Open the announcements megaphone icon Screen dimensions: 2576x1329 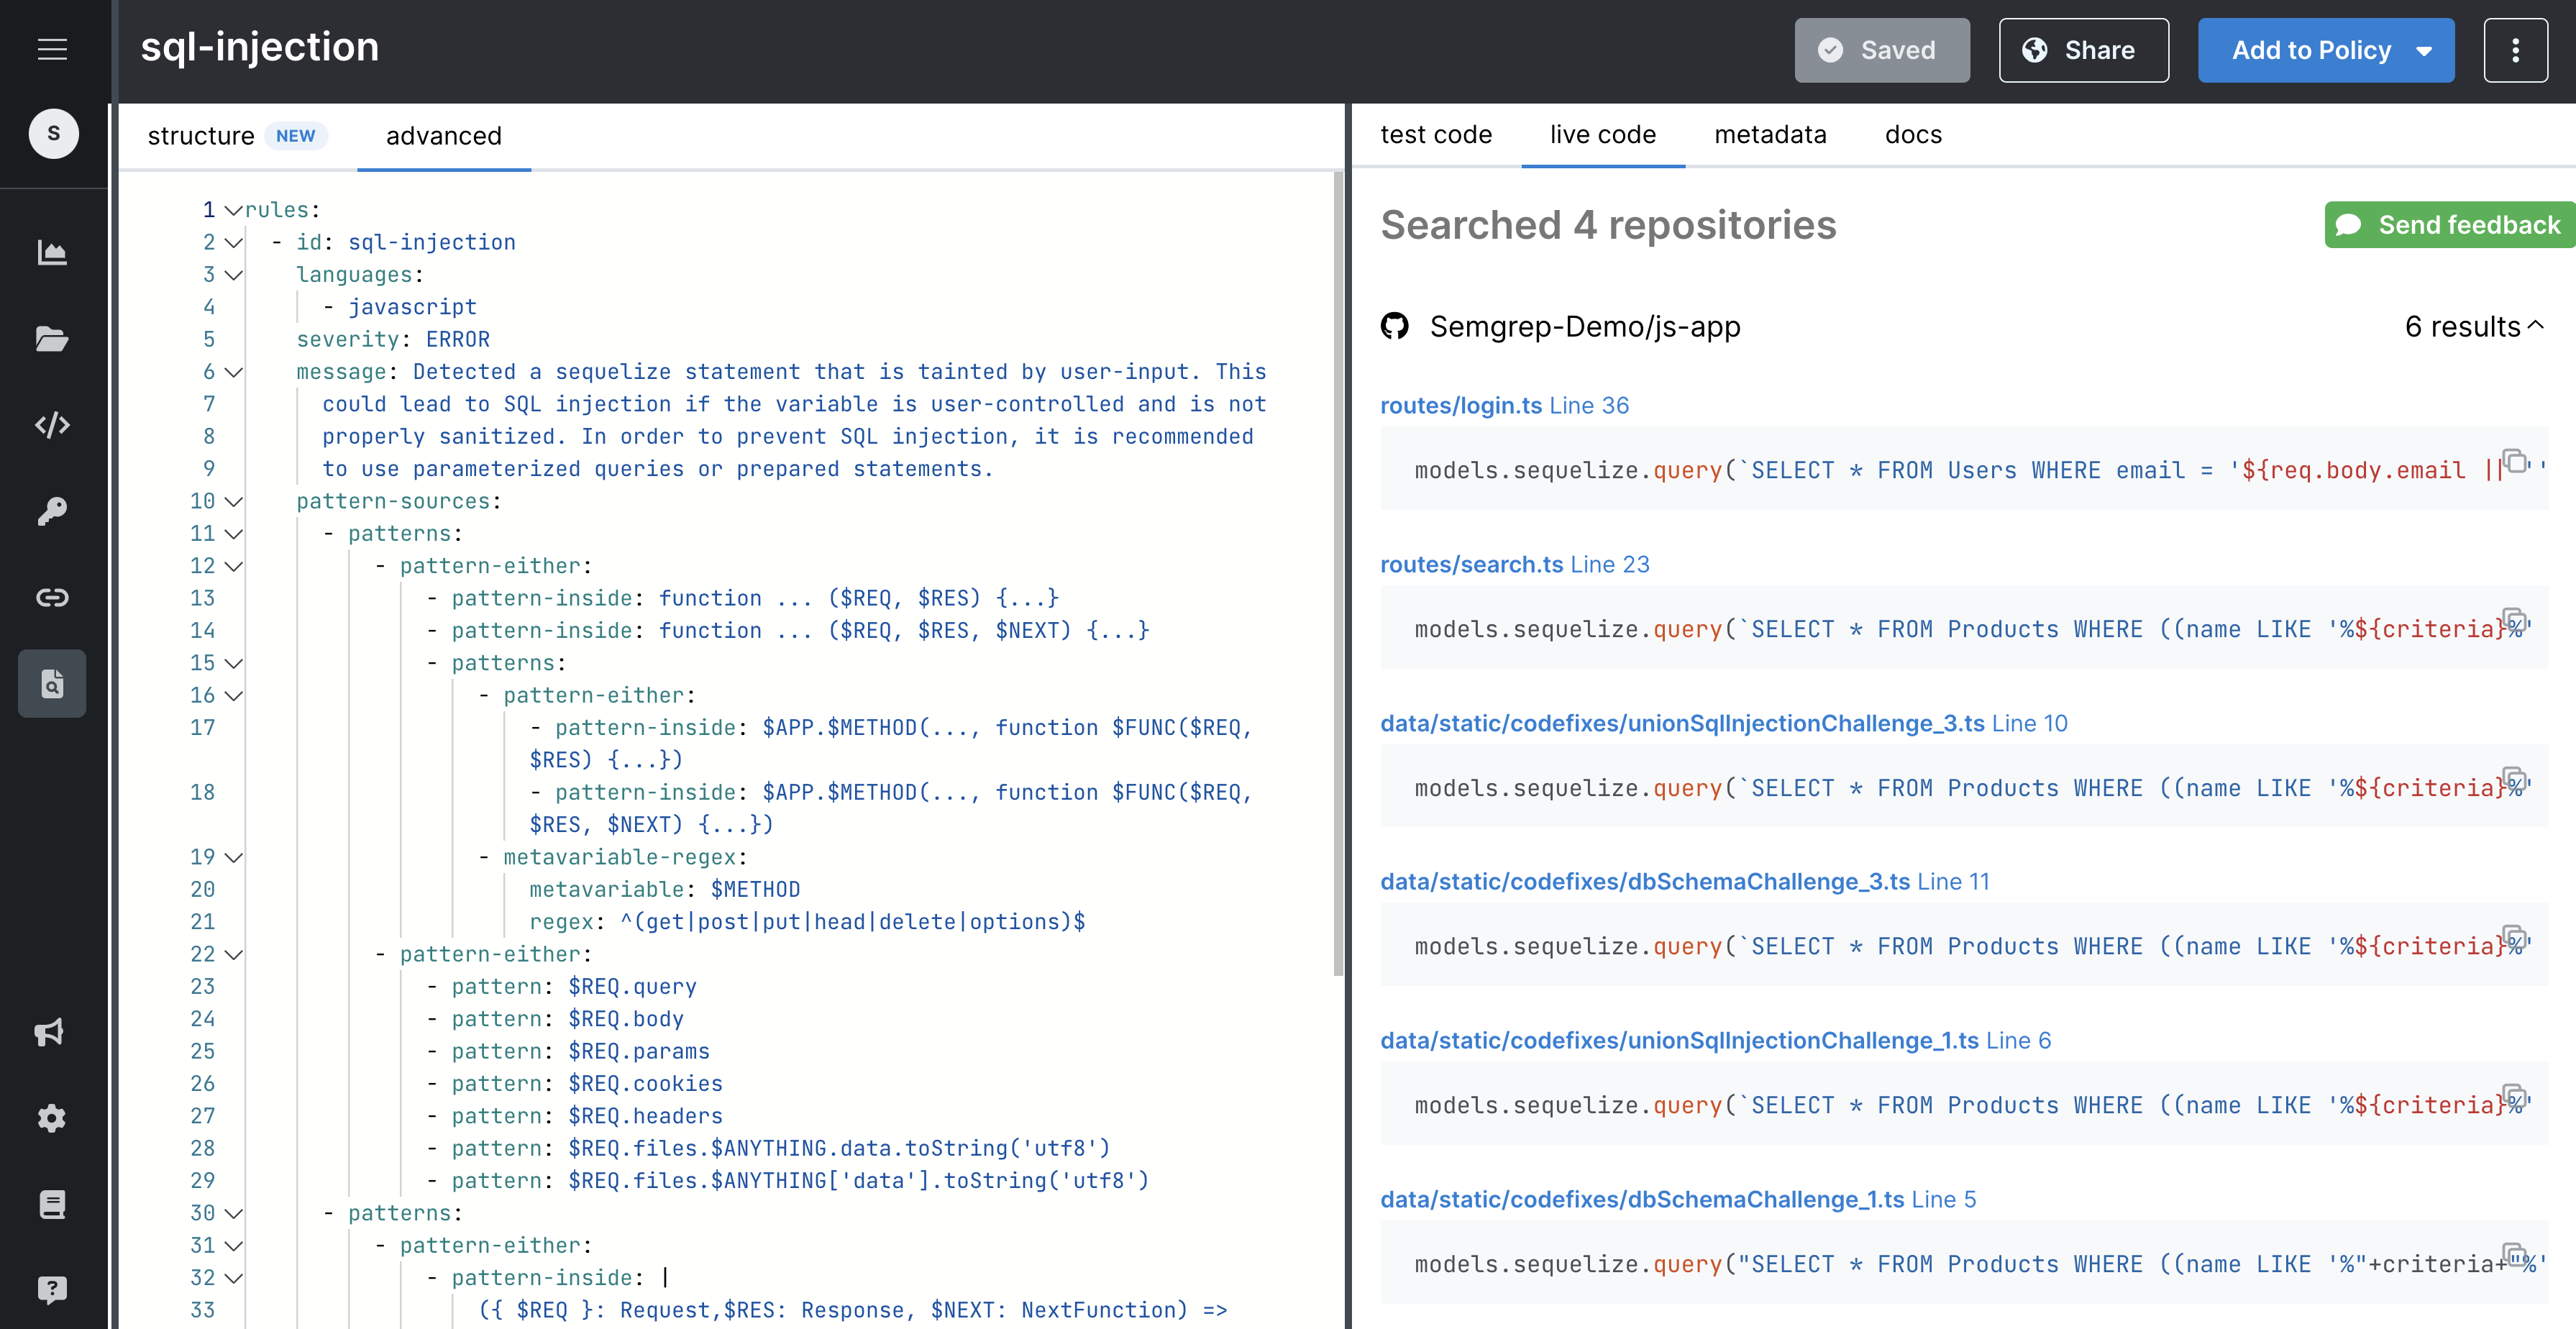point(52,1033)
